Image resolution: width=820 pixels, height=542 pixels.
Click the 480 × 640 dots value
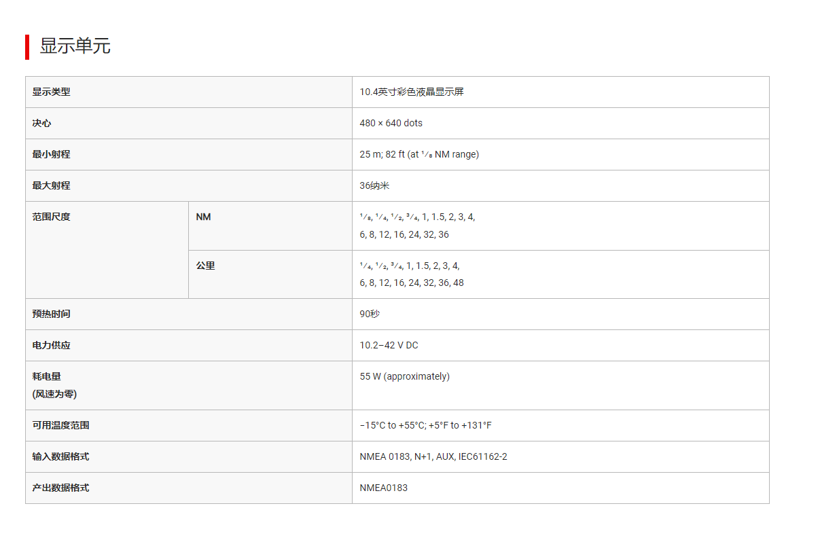[x=391, y=123]
